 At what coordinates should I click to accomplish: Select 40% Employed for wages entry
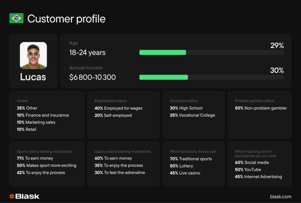point(118,108)
